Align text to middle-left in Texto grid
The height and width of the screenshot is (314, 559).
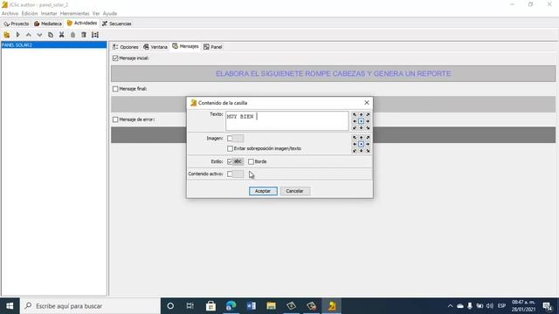[355, 121]
